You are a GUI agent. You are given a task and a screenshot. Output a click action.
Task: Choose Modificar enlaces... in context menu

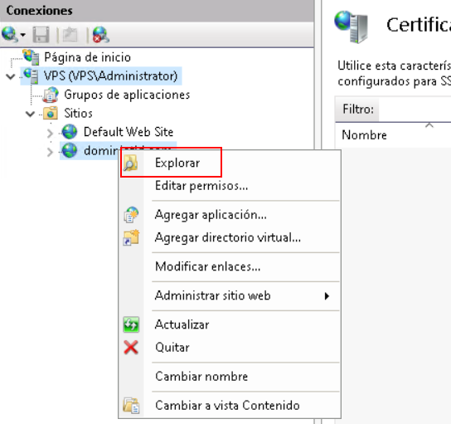[x=207, y=266]
